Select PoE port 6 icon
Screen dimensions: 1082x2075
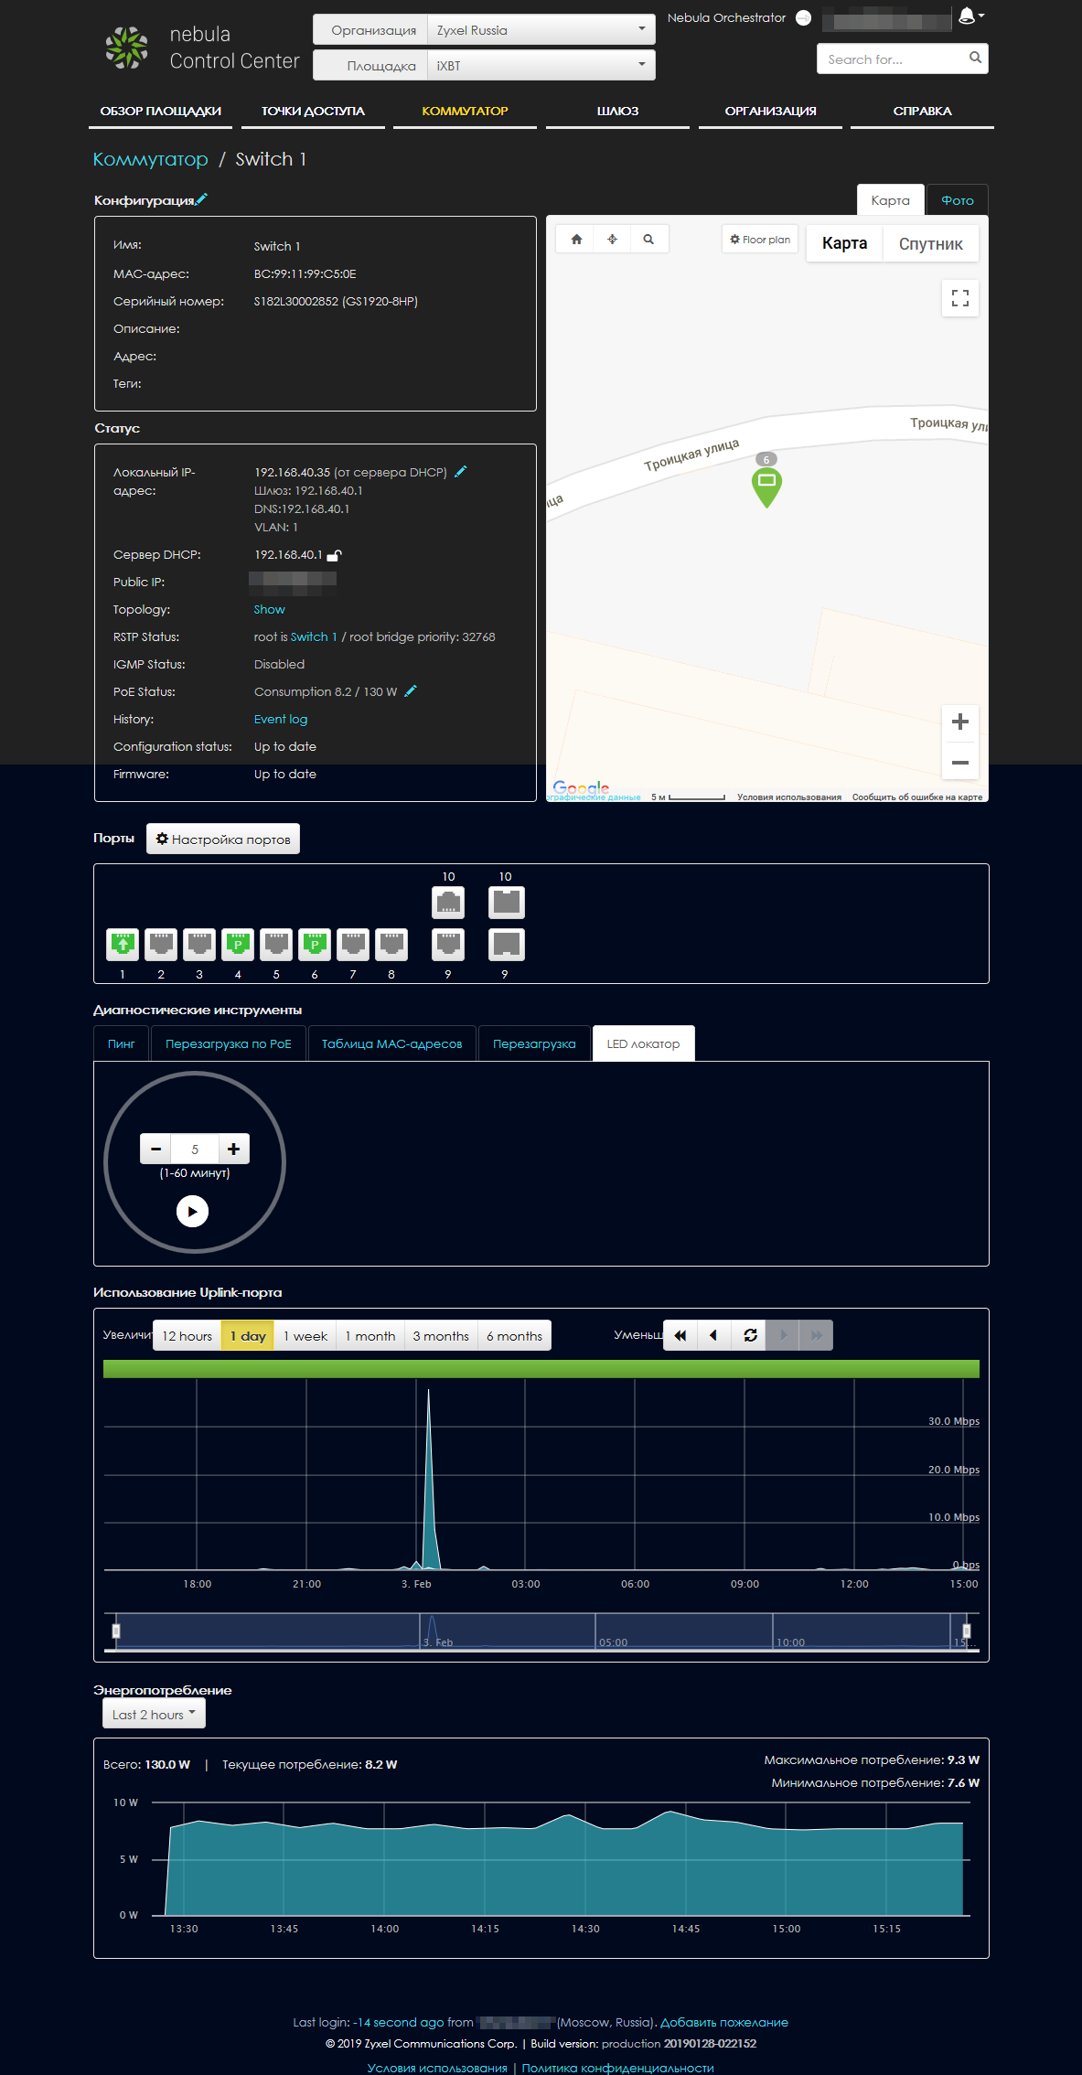pos(315,944)
